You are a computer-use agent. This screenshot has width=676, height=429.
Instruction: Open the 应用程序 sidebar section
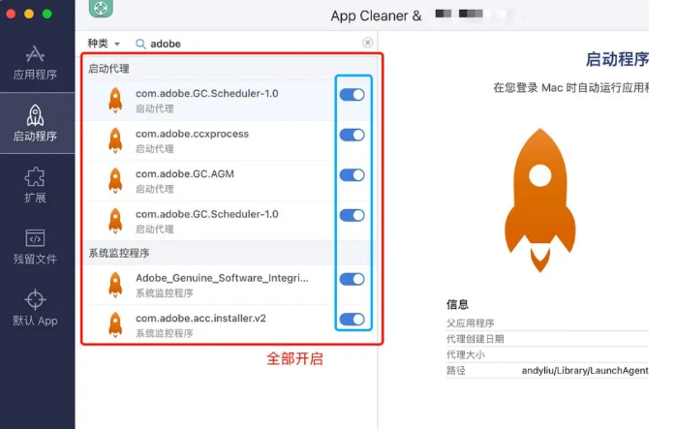click(x=35, y=62)
